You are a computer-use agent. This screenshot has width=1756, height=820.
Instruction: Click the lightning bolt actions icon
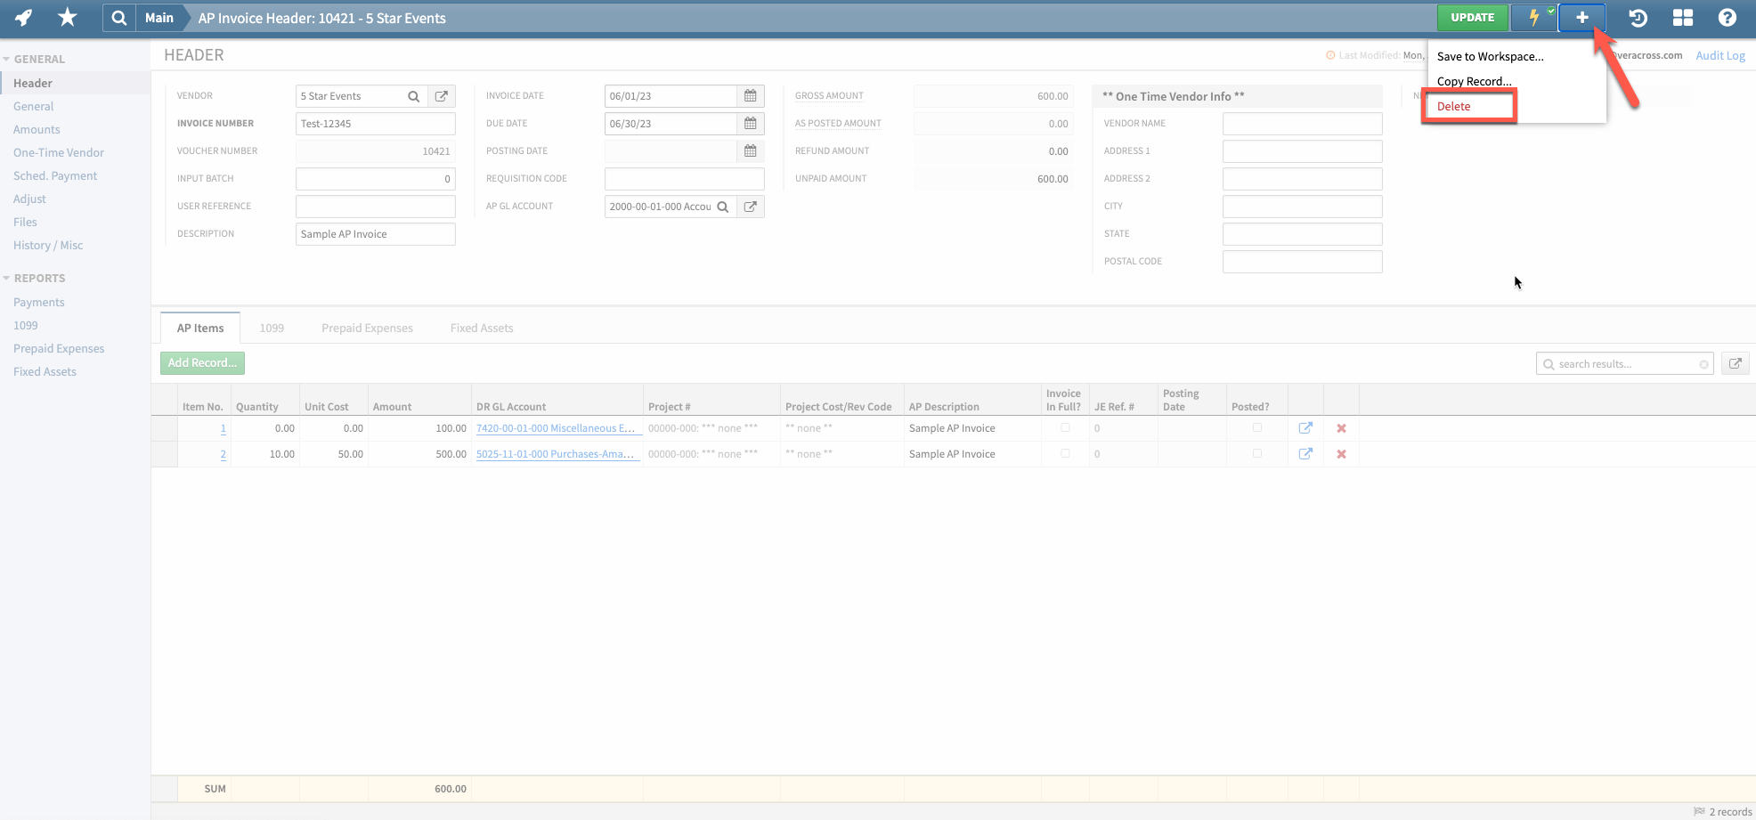1533,18
